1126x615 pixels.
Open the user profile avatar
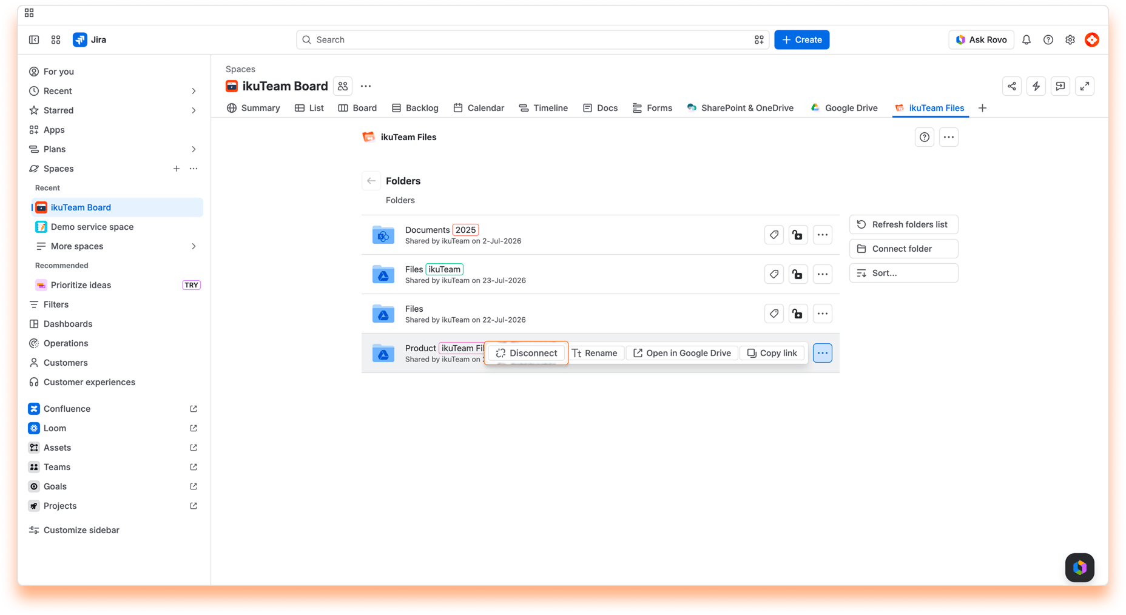click(1092, 39)
